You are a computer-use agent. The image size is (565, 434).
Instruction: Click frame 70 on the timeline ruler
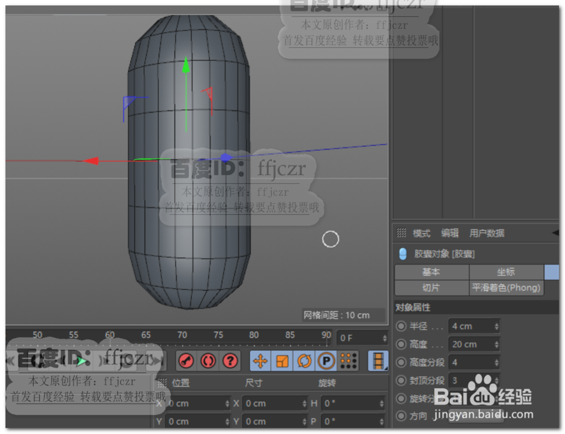pos(182,335)
